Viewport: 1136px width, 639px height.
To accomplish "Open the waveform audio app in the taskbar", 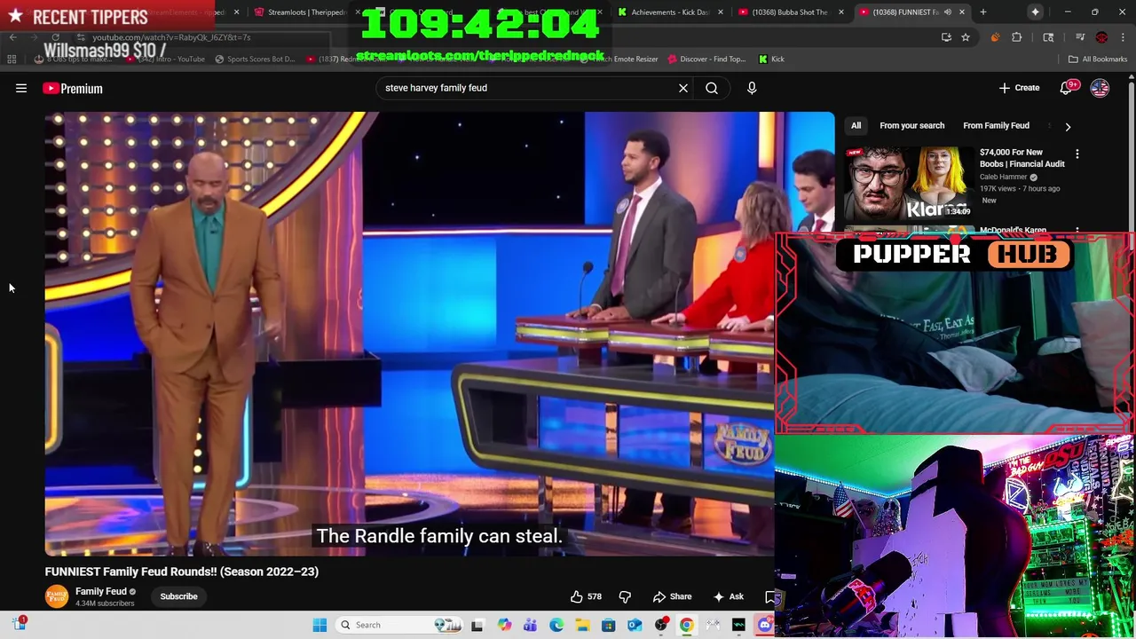I will tap(738, 625).
